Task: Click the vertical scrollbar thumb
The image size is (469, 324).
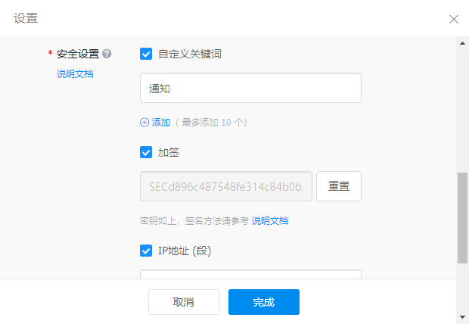Action: [462, 218]
